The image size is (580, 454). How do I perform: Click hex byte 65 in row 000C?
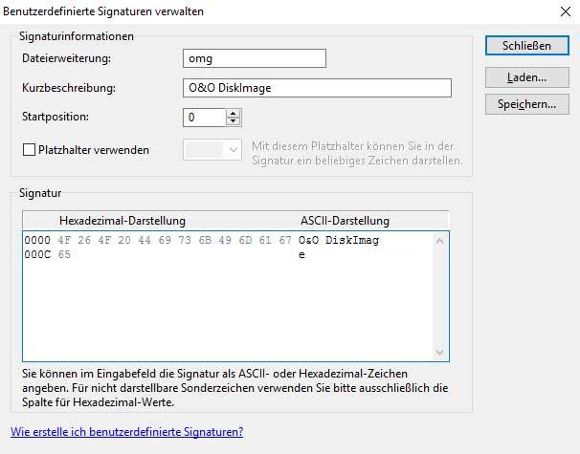click(x=64, y=254)
